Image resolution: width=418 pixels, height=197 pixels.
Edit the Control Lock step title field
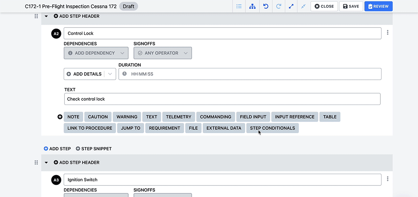[x=223, y=33]
